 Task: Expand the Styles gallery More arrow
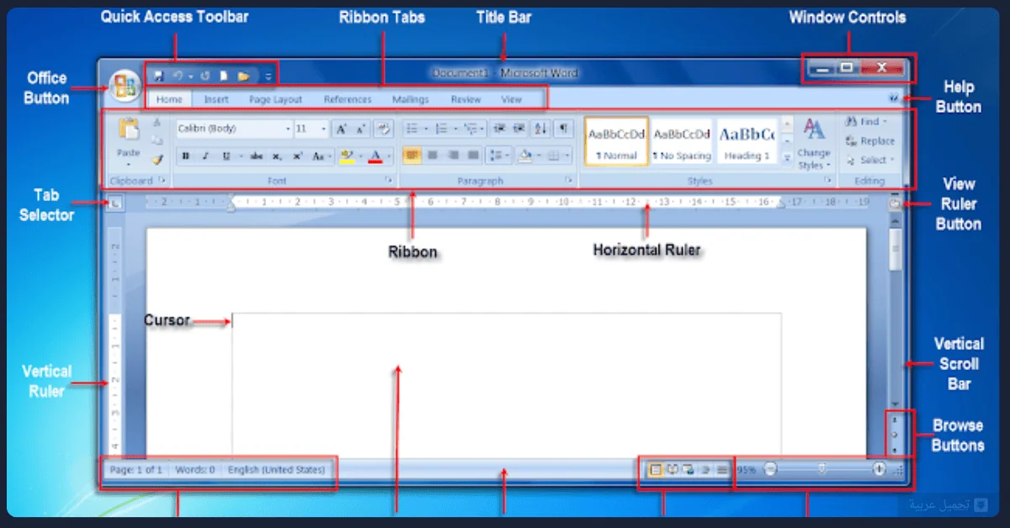[788, 156]
